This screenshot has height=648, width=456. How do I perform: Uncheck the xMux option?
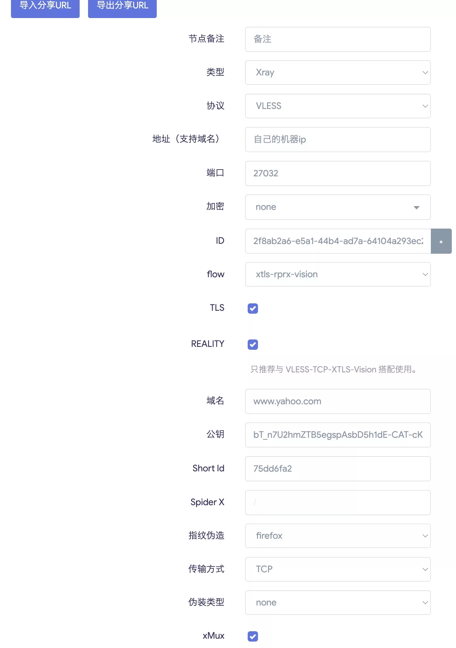pos(253,636)
